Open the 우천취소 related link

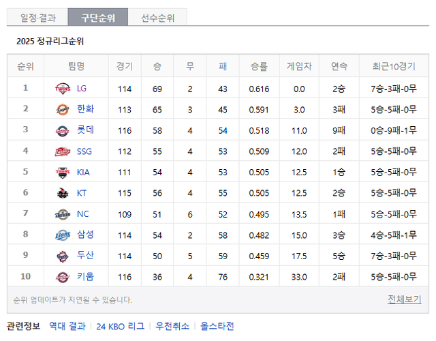(172, 326)
